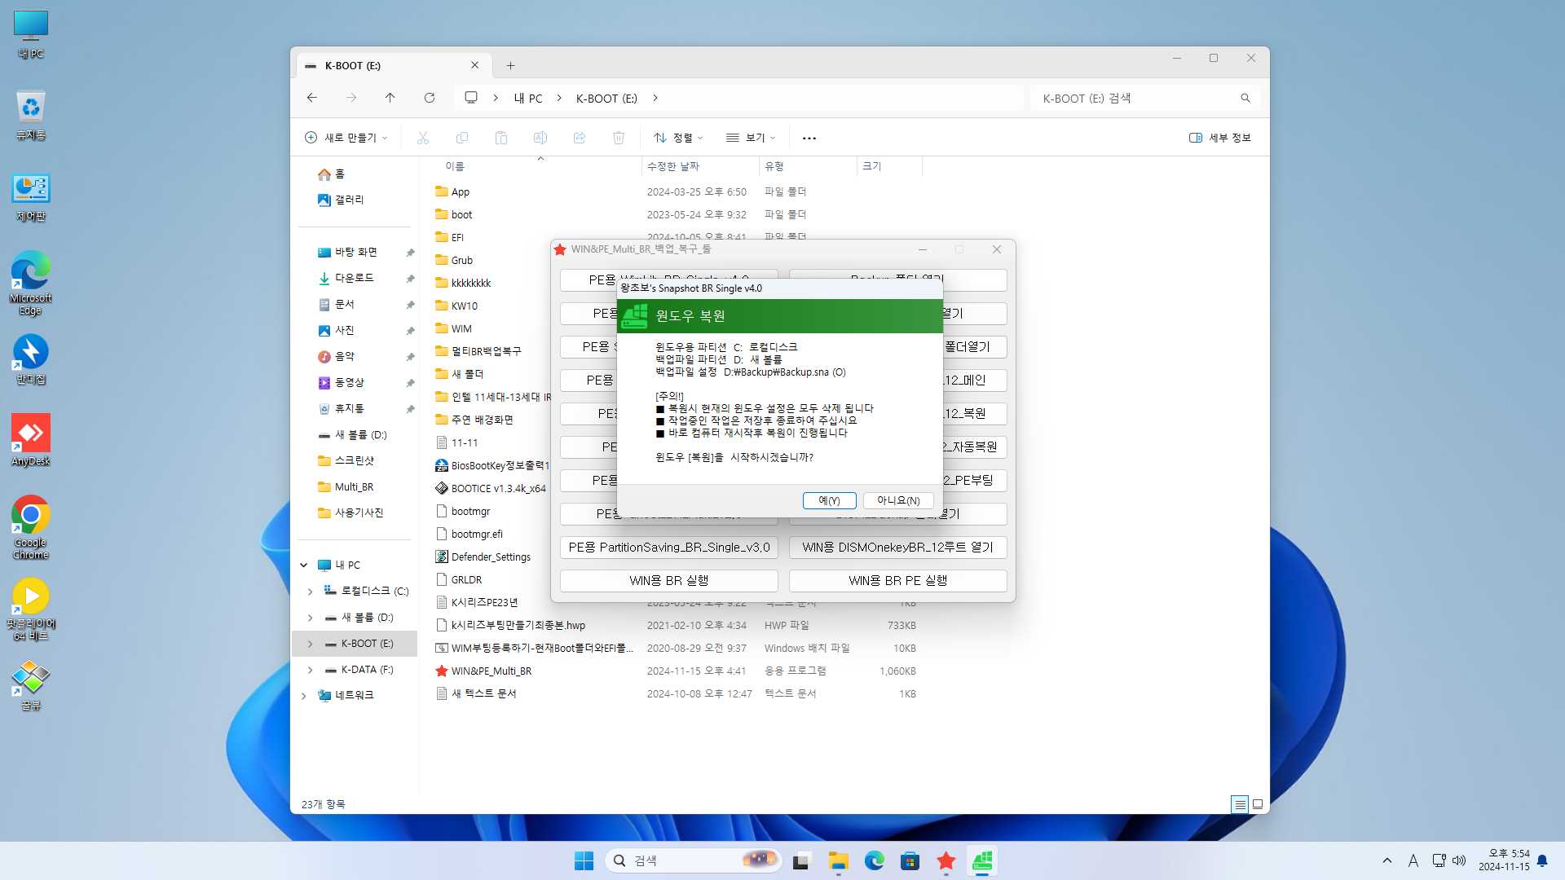Click the Cut scissors icon in Explorer toolbar
Viewport: 1565px width, 880px height.
(422, 138)
